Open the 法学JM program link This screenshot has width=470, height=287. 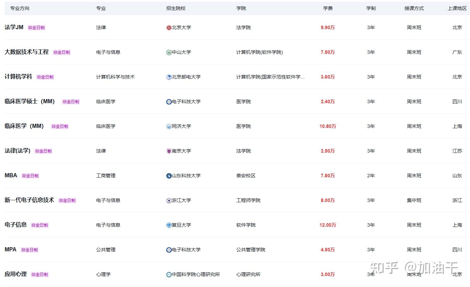pyautogui.click(x=14, y=27)
